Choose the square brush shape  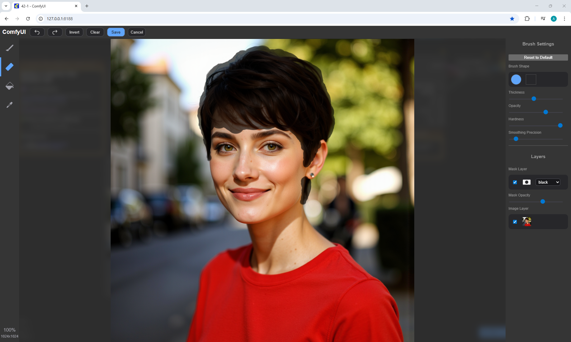tap(531, 79)
